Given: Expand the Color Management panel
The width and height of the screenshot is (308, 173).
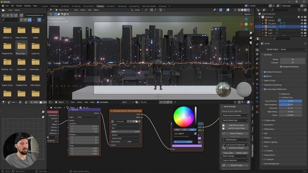Looking at the screenshot, I should [x=271, y=163].
